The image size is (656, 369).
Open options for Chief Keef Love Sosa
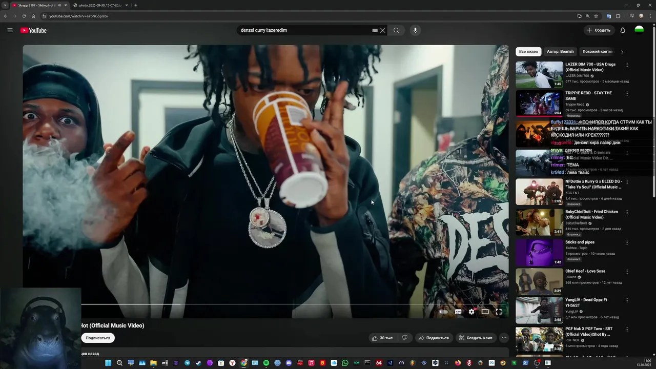coord(627,272)
